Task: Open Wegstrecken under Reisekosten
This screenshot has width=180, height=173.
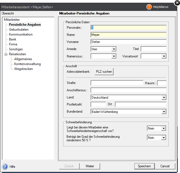Action: (x=24, y=69)
